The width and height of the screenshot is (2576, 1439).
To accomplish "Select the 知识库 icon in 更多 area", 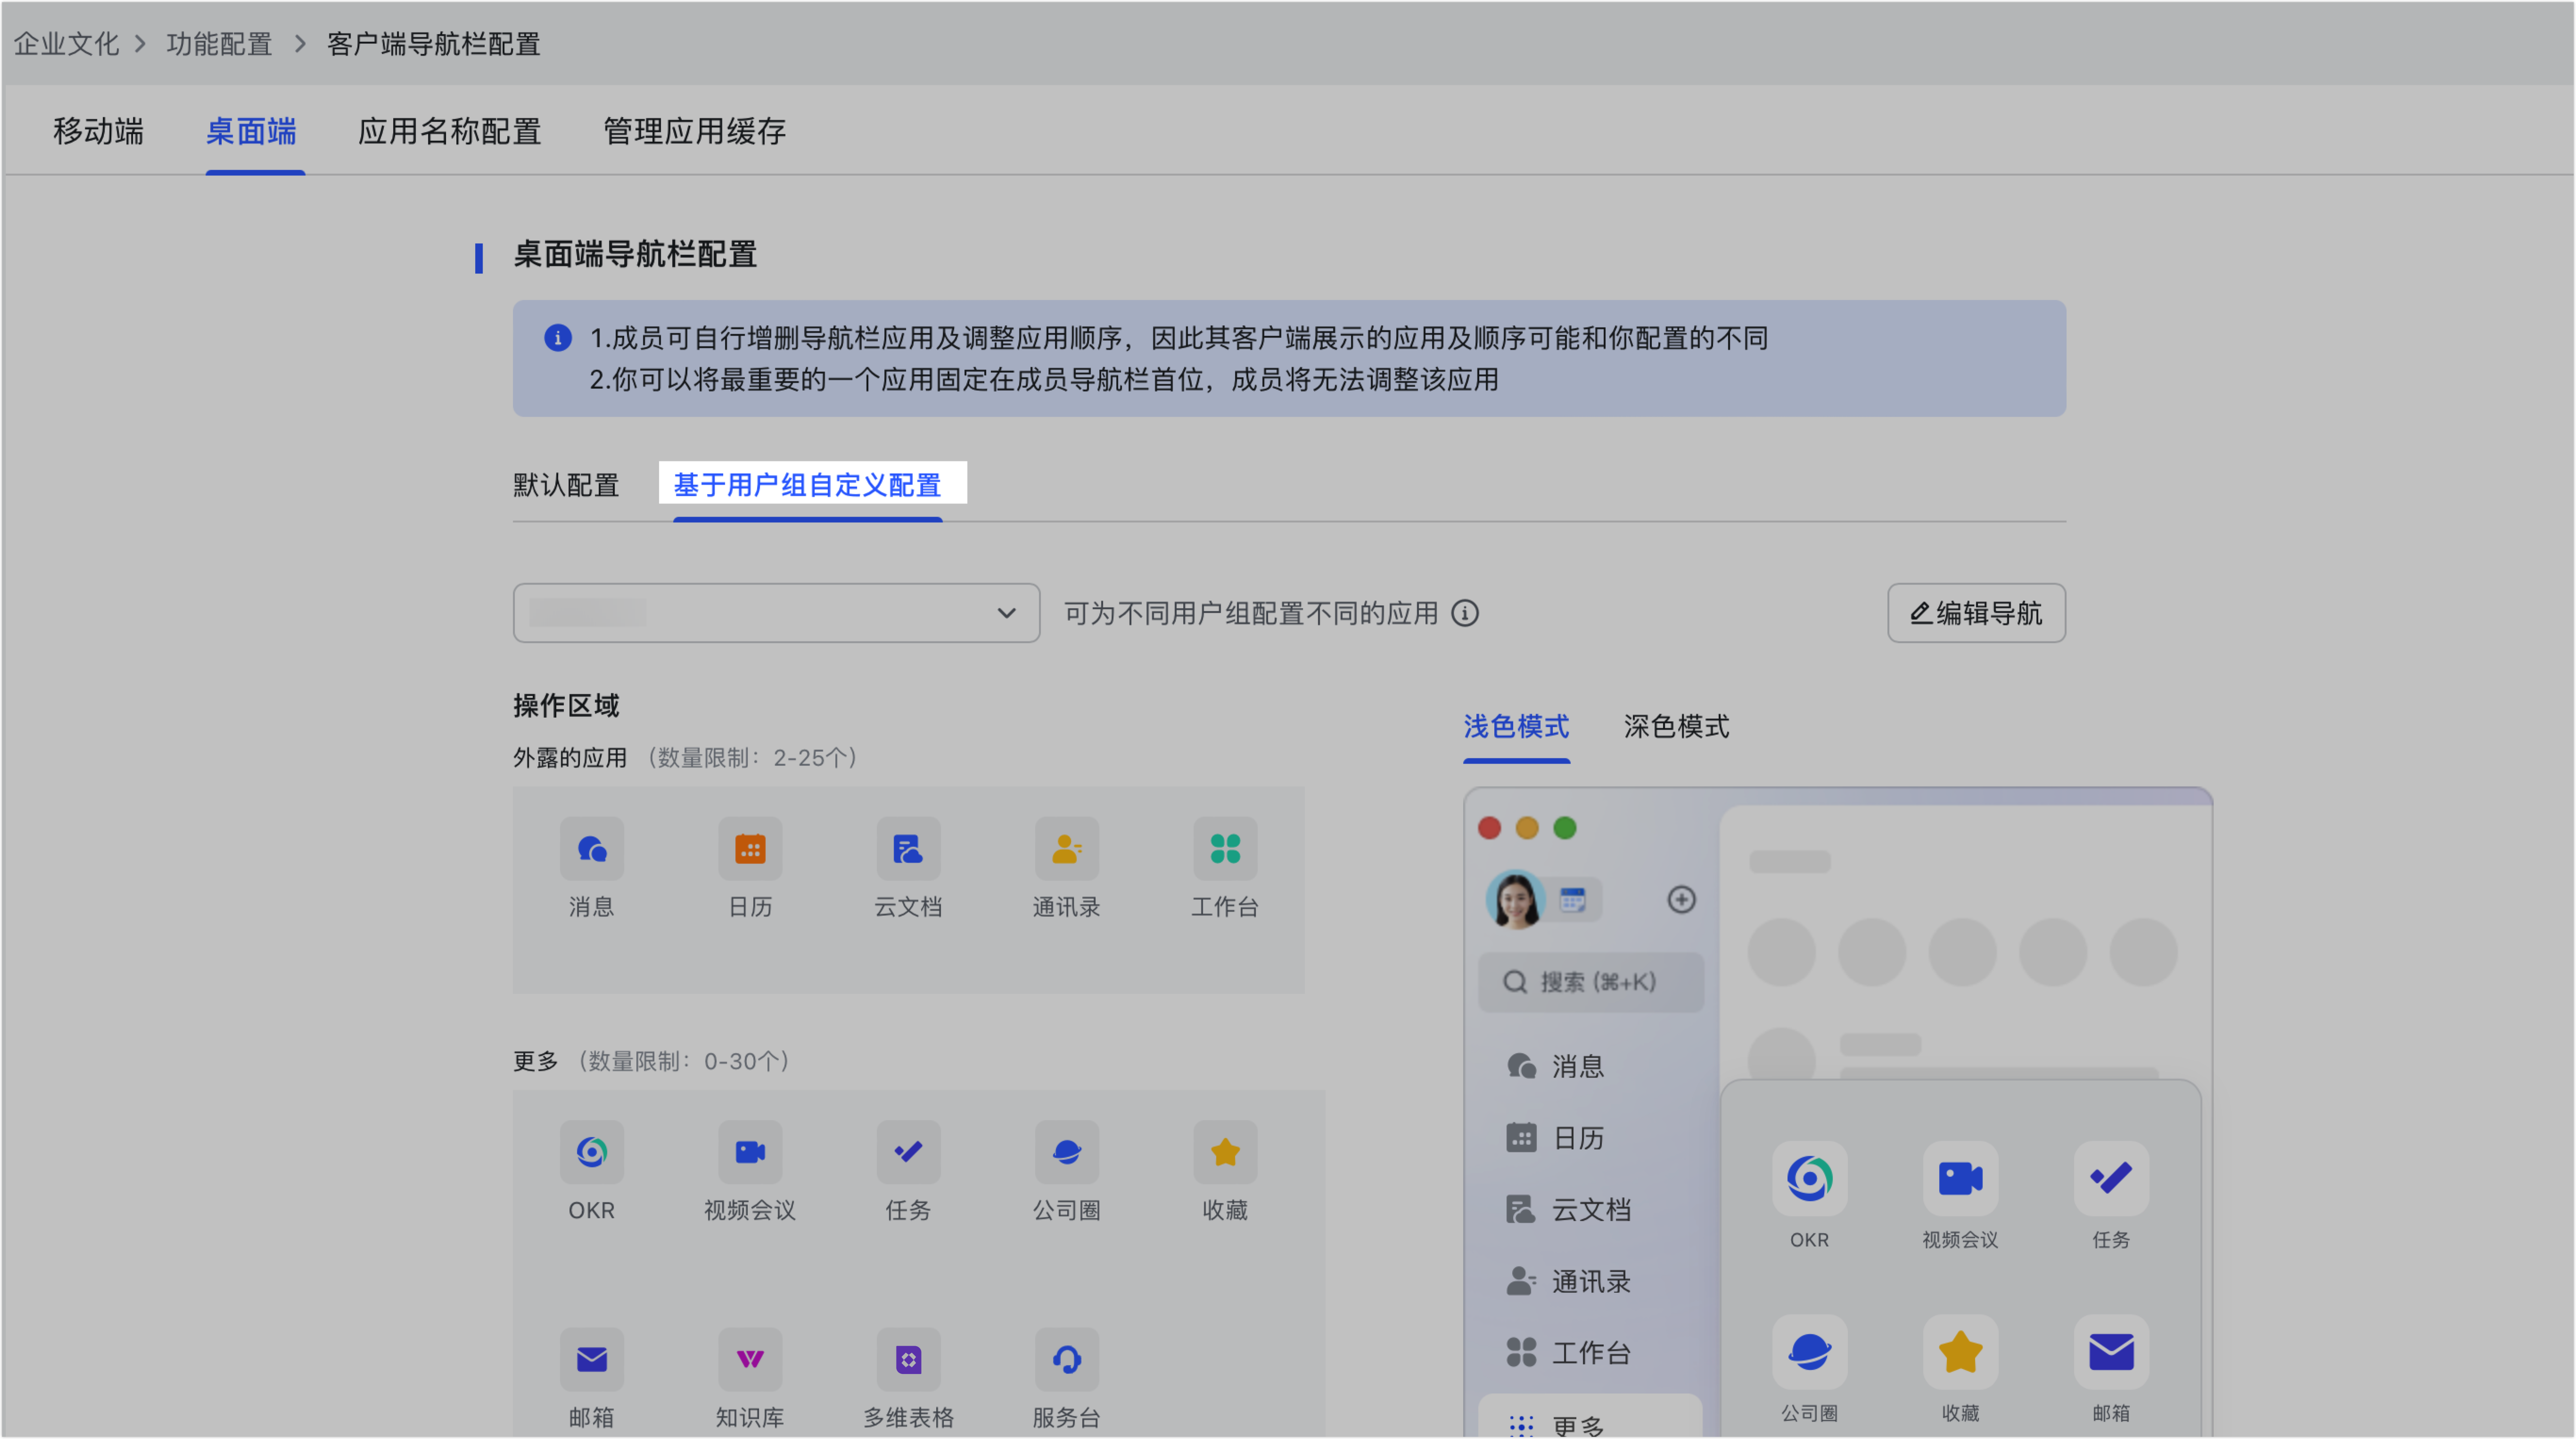I will (750, 1359).
